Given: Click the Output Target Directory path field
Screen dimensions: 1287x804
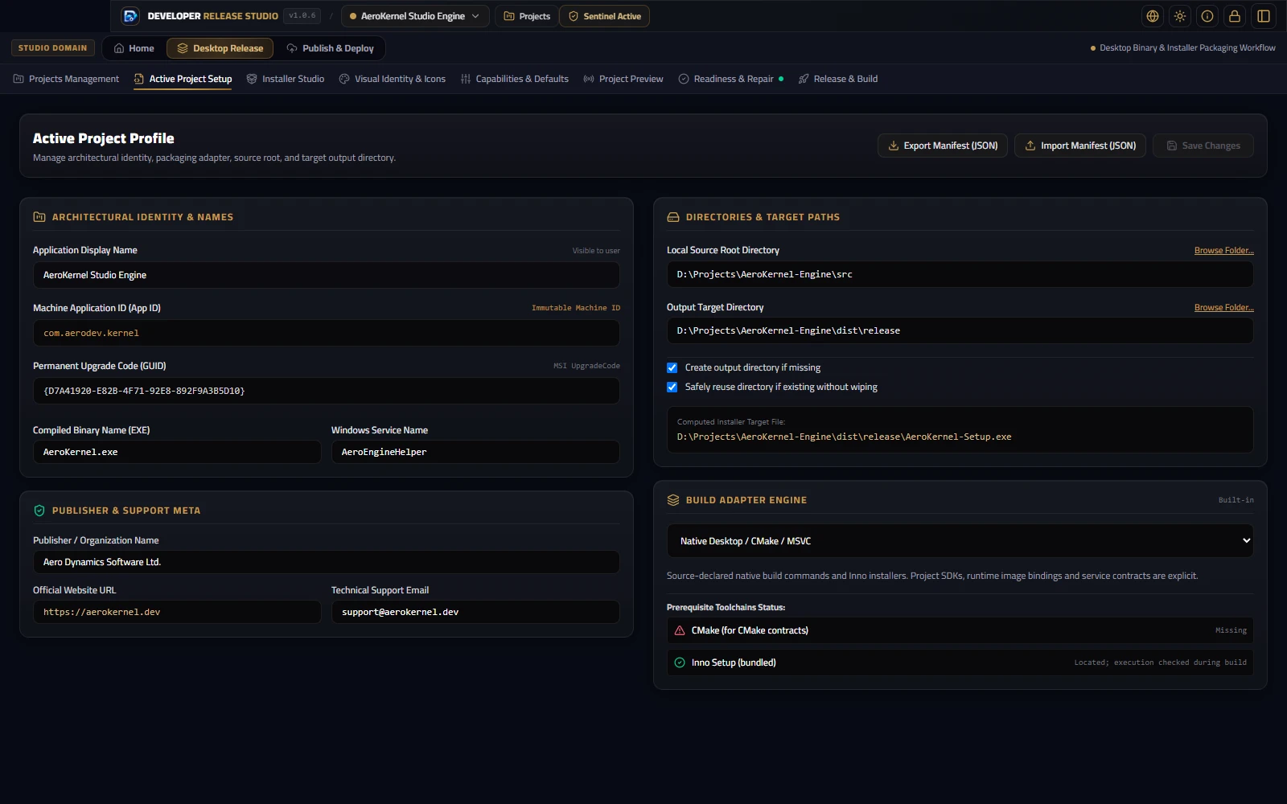Looking at the screenshot, I should (x=960, y=330).
